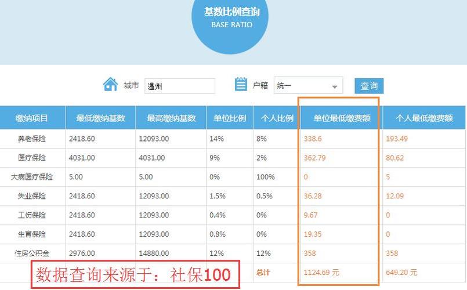Click 养老保险 unit amount 338.6
This screenshot has height=290, width=467.
tap(313, 139)
